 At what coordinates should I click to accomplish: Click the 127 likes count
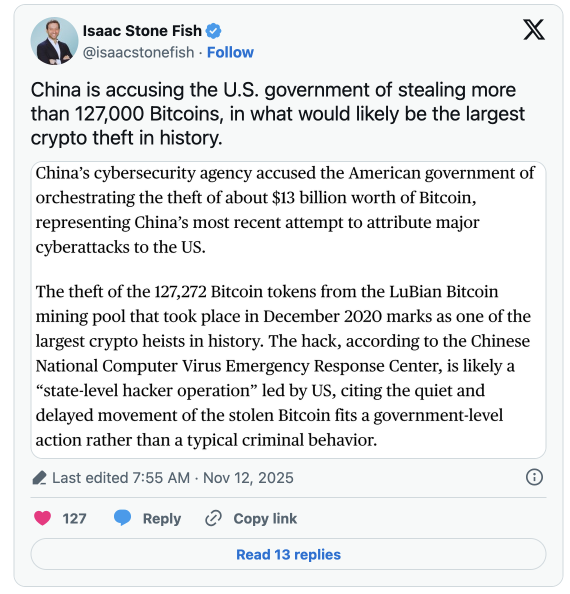coord(73,518)
